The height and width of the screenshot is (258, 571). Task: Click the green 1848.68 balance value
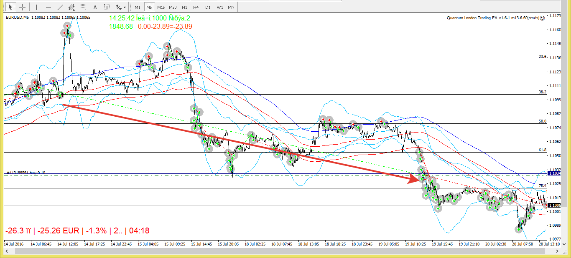(x=121, y=26)
